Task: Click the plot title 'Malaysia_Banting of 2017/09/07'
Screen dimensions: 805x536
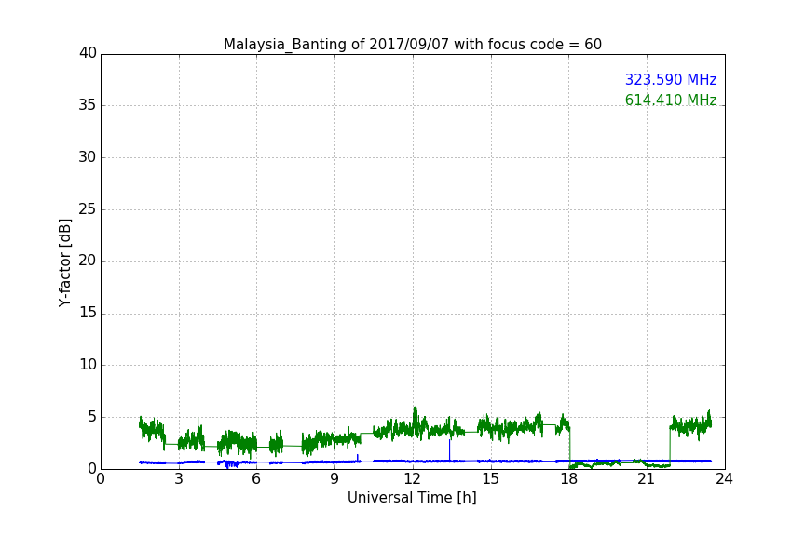Action: [412, 45]
